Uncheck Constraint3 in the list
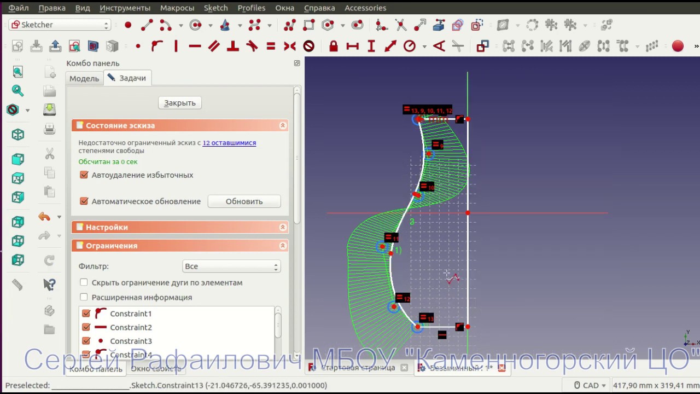 point(86,341)
